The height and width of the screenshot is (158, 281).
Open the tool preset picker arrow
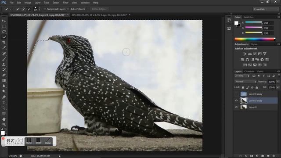pyautogui.click(x=11, y=9)
